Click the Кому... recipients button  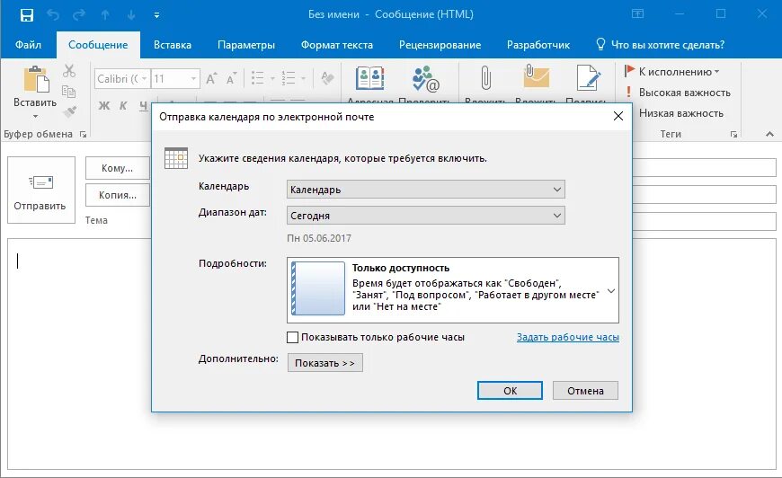(118, 168)
